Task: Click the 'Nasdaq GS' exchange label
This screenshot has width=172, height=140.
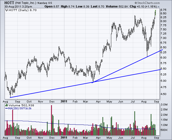Action: (45, 3)
